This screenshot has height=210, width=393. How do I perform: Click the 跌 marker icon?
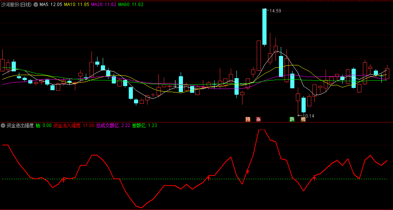click(x=292, y=119)
